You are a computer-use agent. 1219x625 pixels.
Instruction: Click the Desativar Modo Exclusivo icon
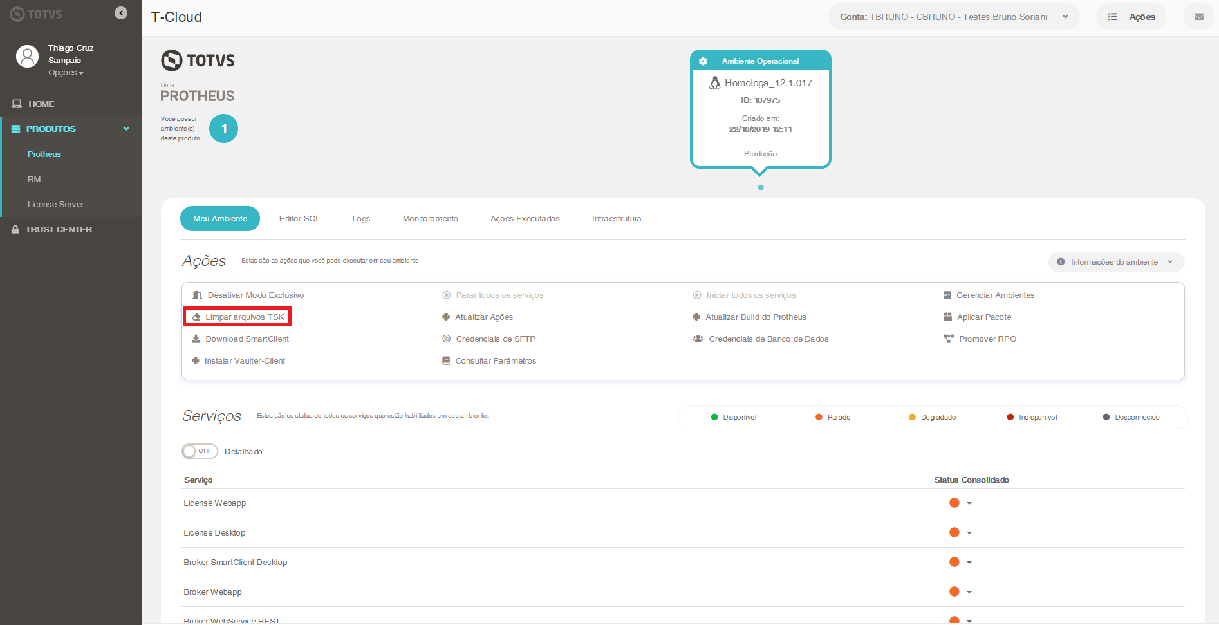[x=197, y=295]
